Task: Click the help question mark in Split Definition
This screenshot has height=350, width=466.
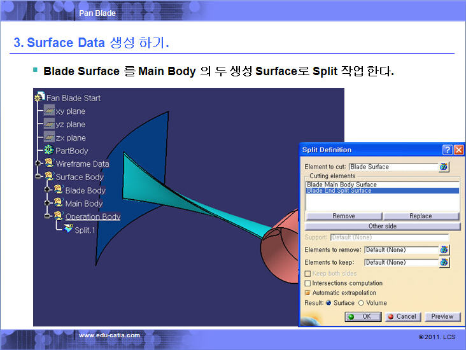Action: (x=448, y=150)
